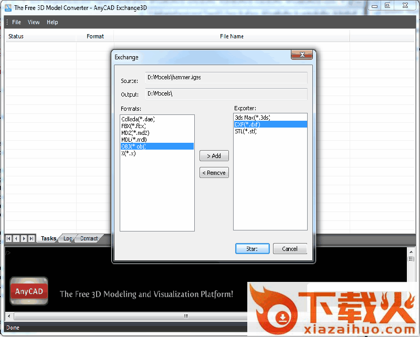Click Cancel in Exchange dialog
420x337 pixels.
(290, 249)
